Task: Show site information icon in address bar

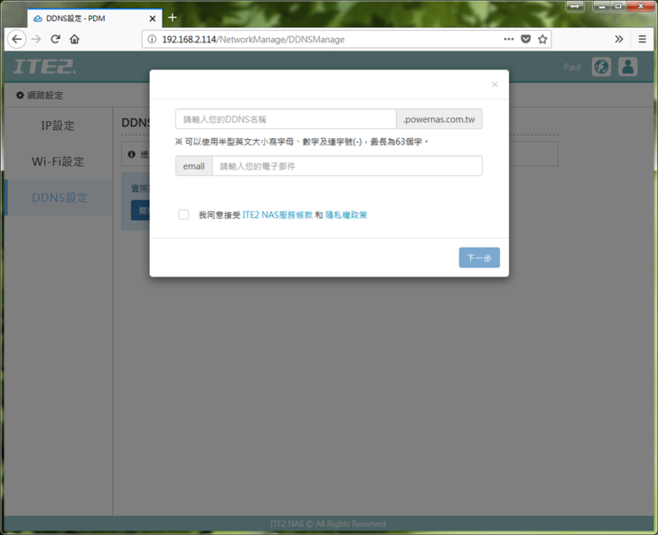Action: click(152, 39)
